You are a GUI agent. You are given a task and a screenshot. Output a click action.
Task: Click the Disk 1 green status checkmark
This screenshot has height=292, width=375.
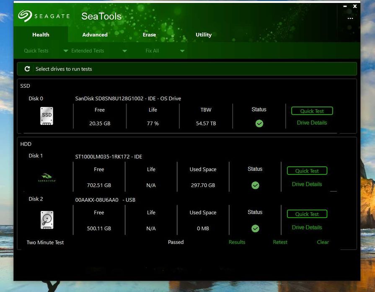pos(255,185)
